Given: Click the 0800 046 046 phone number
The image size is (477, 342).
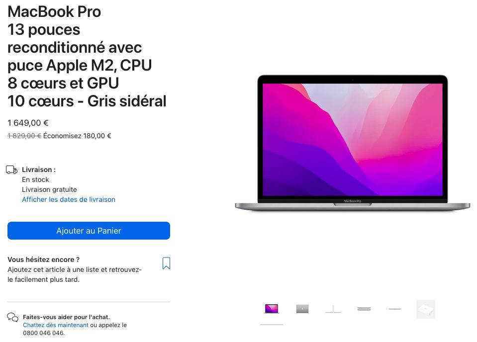Looking at the screenshot, I should [x=43, y=333].
